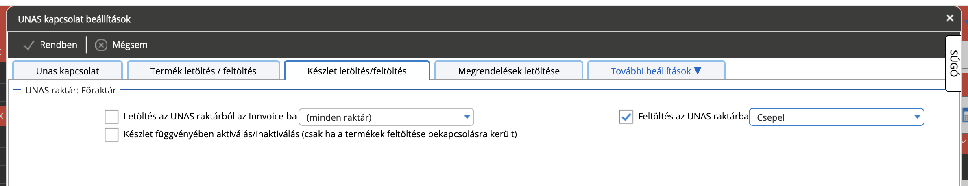Open the (minden raktár) warehouse dropdown

(386, 117)
